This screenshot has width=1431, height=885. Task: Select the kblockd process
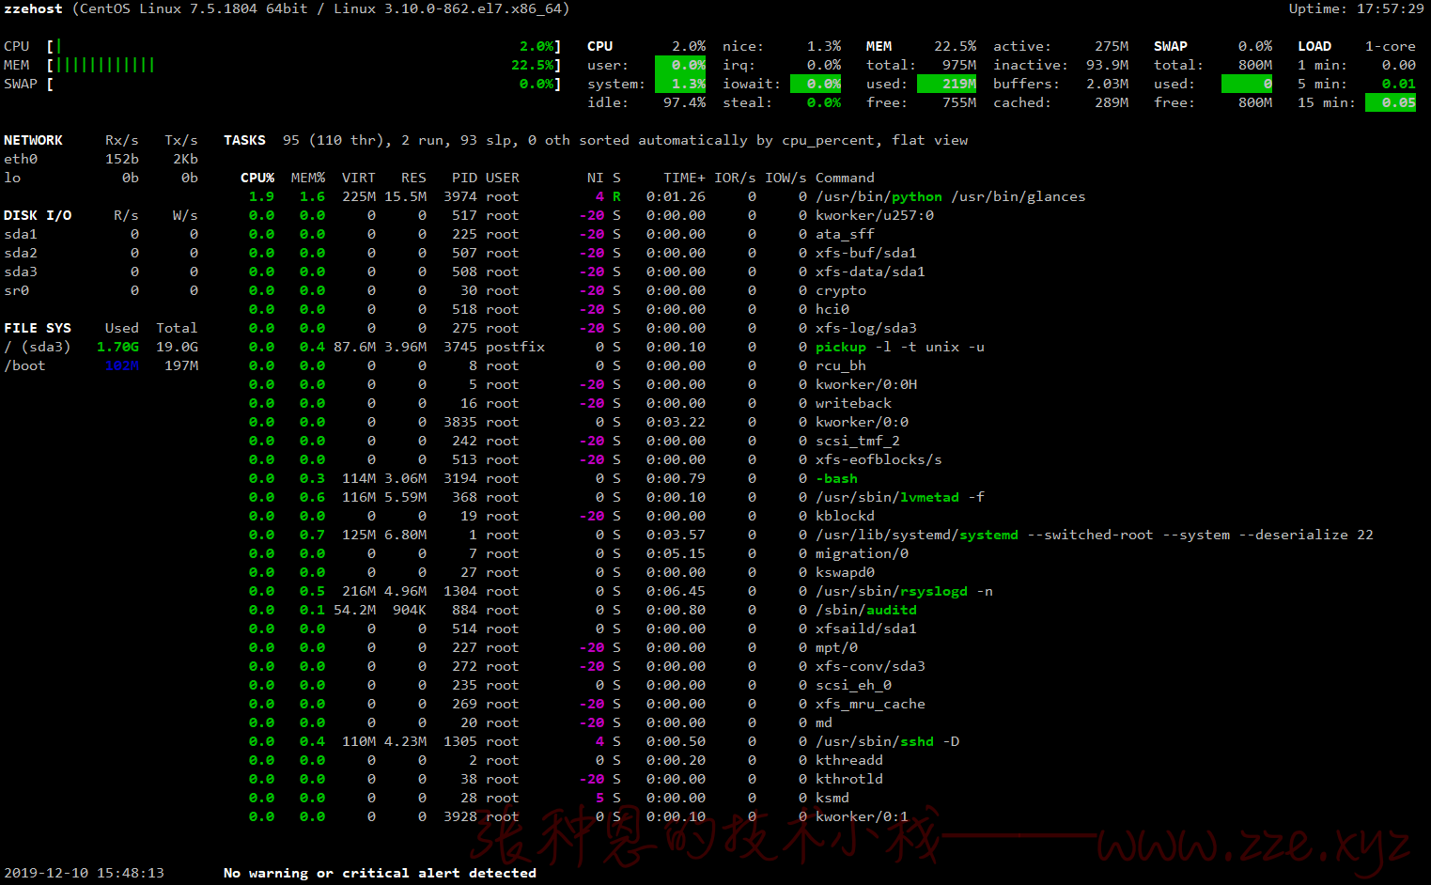[x=562, y=516]
